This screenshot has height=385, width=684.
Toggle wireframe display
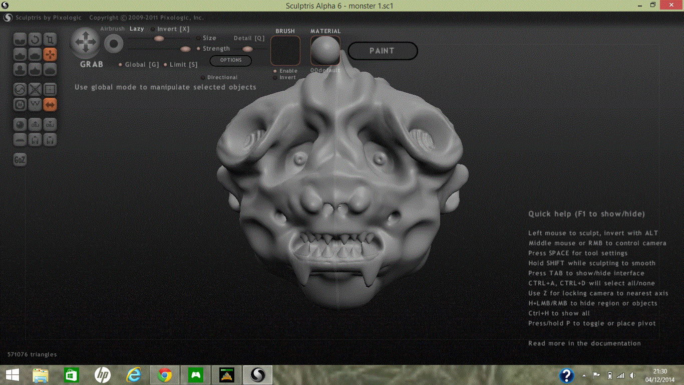coord(35,105)
